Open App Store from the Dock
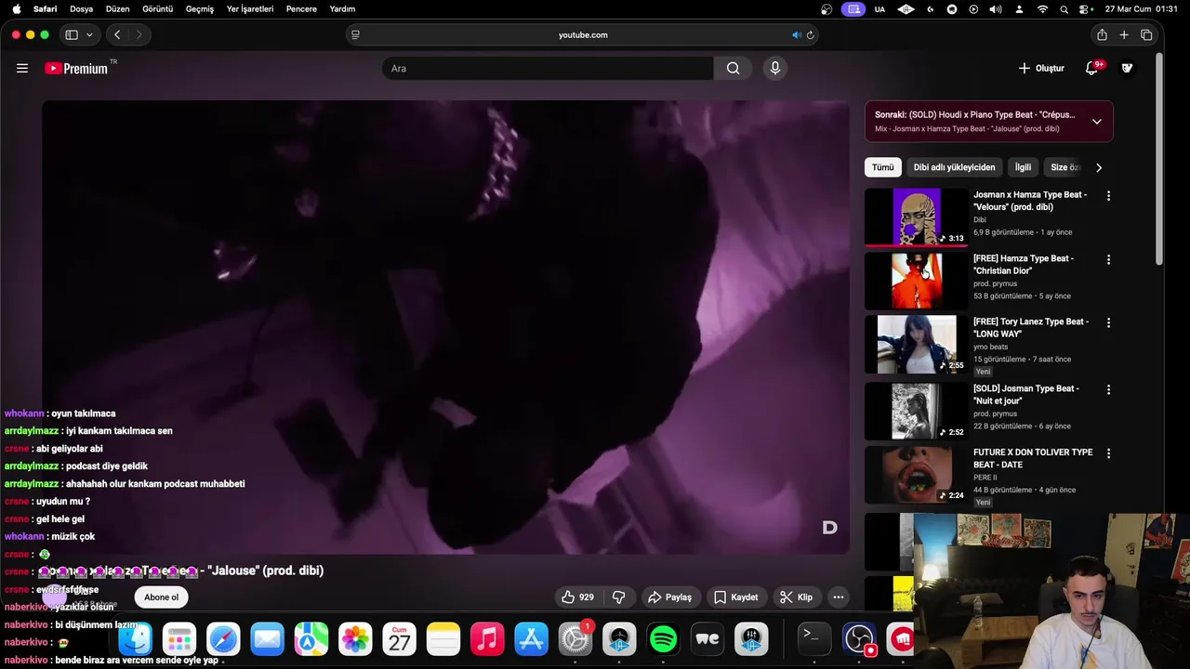The image size is (1190, 669). click(x=531, y=639)
